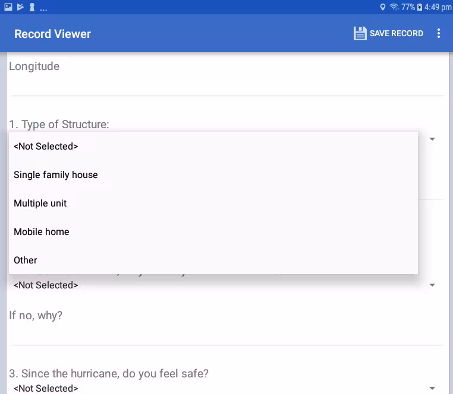Choose the <Not Selected> option in the open dropdown list
The height and width of the screenshot is (394, 453).
pyautogui.click(x=213, y=146)
